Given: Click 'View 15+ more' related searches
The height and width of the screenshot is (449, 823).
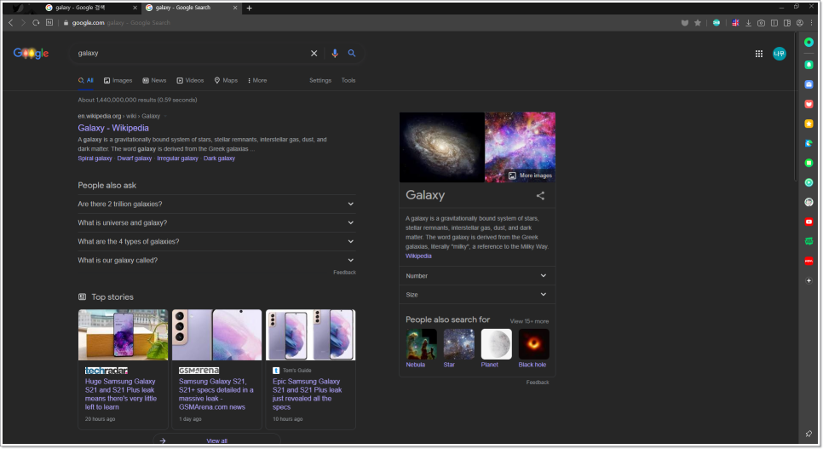Looking at the screenshot, I should coord(529,321).
